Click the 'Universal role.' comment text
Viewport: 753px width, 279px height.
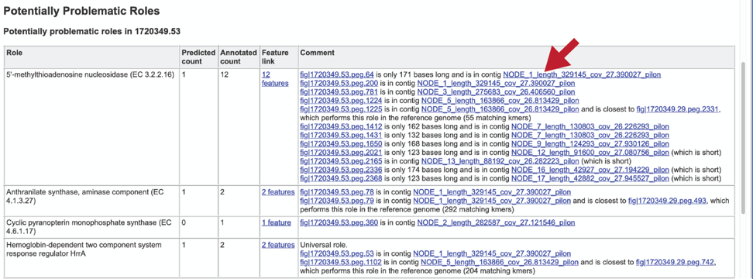coord(324,245)
